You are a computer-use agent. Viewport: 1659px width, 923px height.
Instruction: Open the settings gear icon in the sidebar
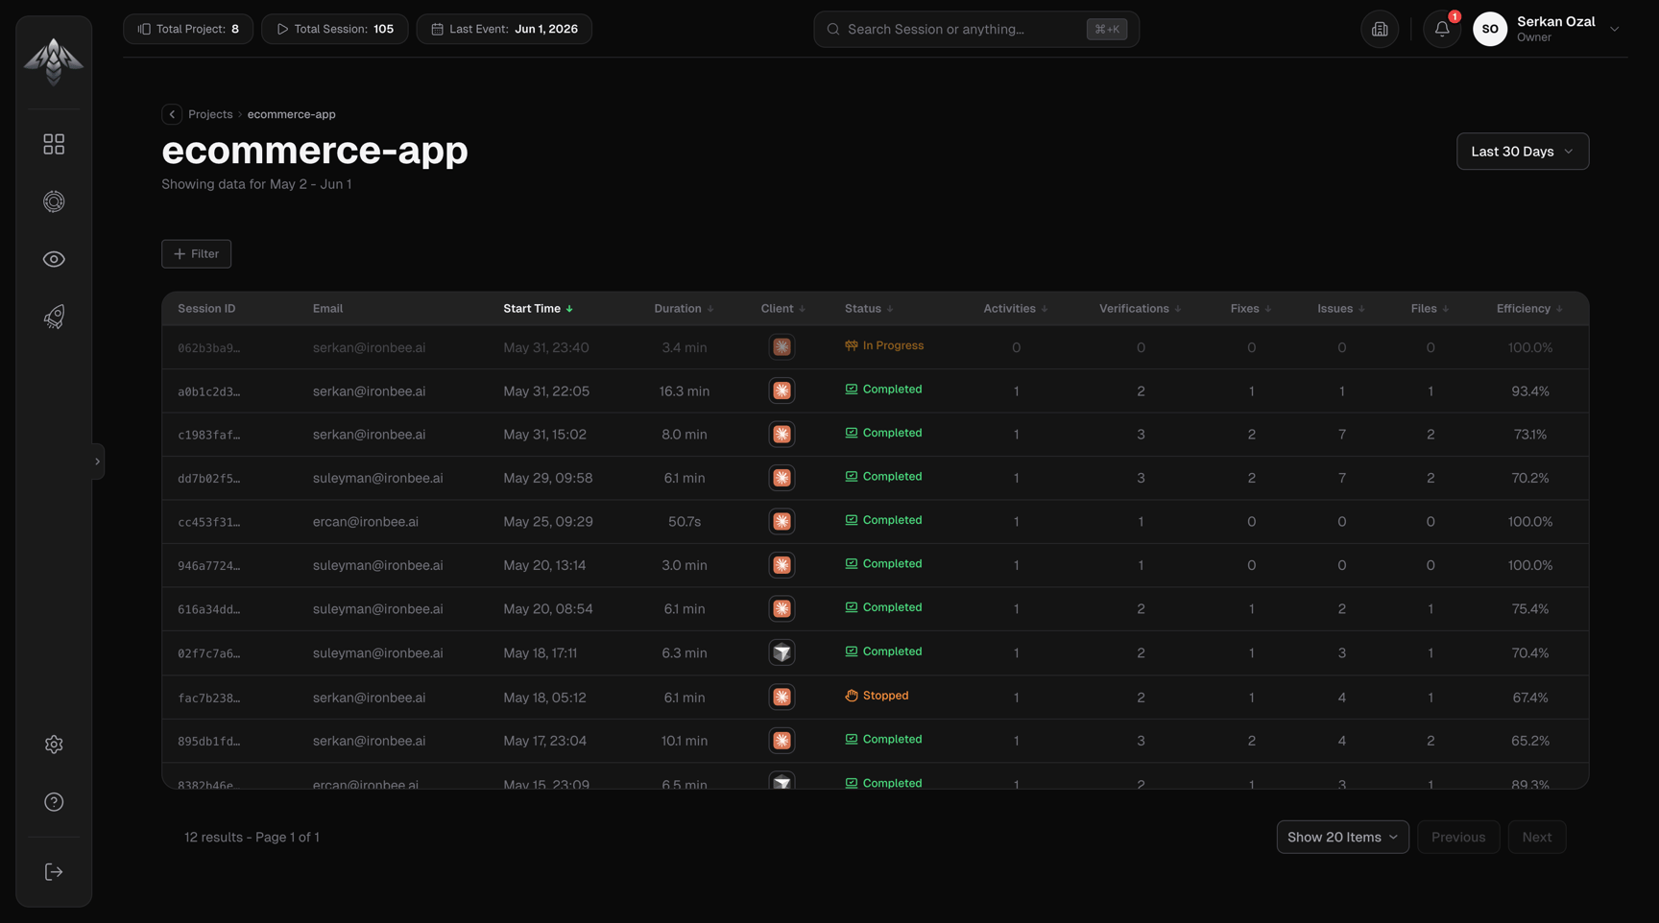click(x=54, y=745)
